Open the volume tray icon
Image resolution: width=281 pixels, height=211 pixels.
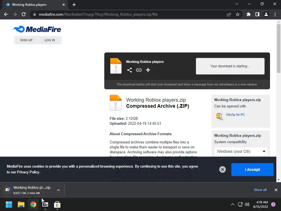click(x=247, y=204)
